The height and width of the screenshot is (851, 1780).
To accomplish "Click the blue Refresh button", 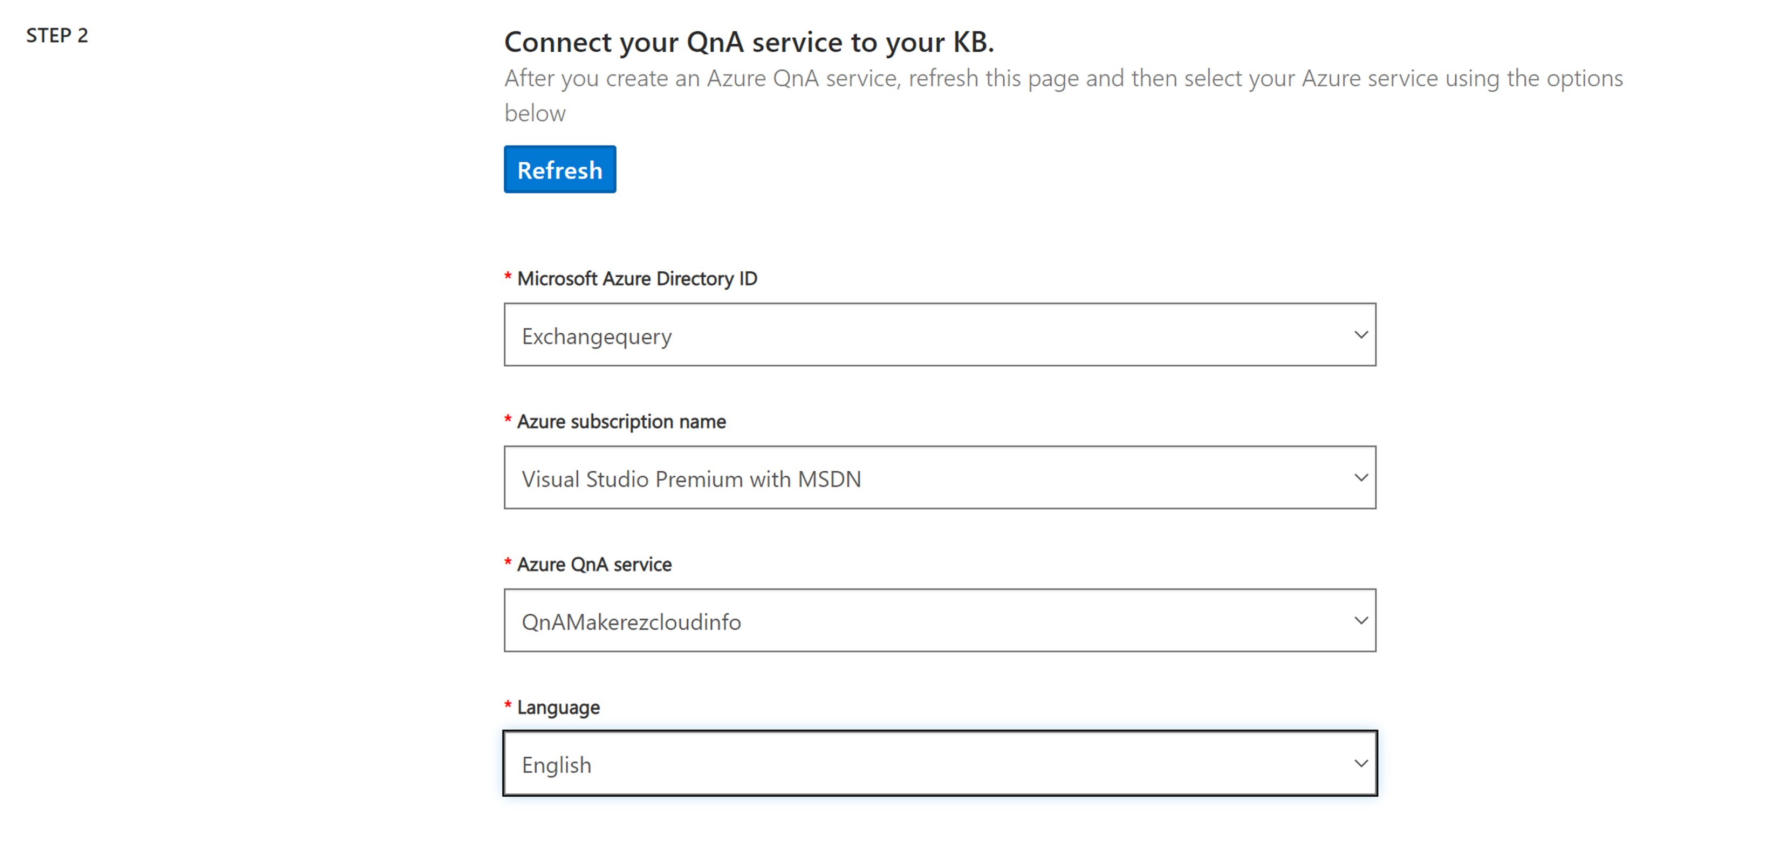I will point(559,169).
